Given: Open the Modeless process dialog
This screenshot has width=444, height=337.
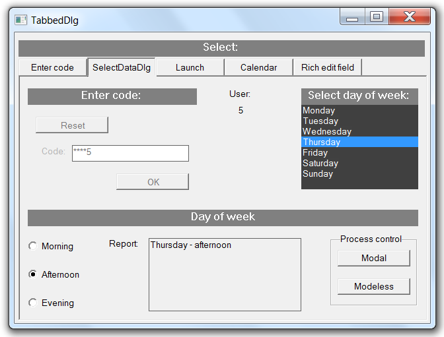Looking at the screenshot, I should [374, 286].
